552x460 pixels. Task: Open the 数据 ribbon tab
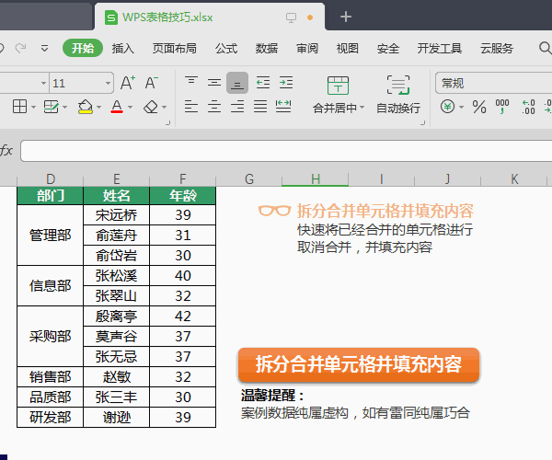[x=267, y=48]
